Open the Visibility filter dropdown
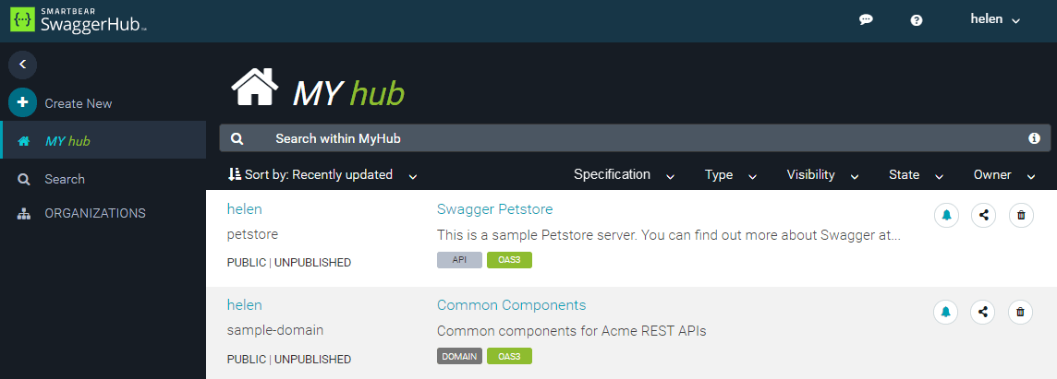 pyautogui.click(x=822, y=174)
